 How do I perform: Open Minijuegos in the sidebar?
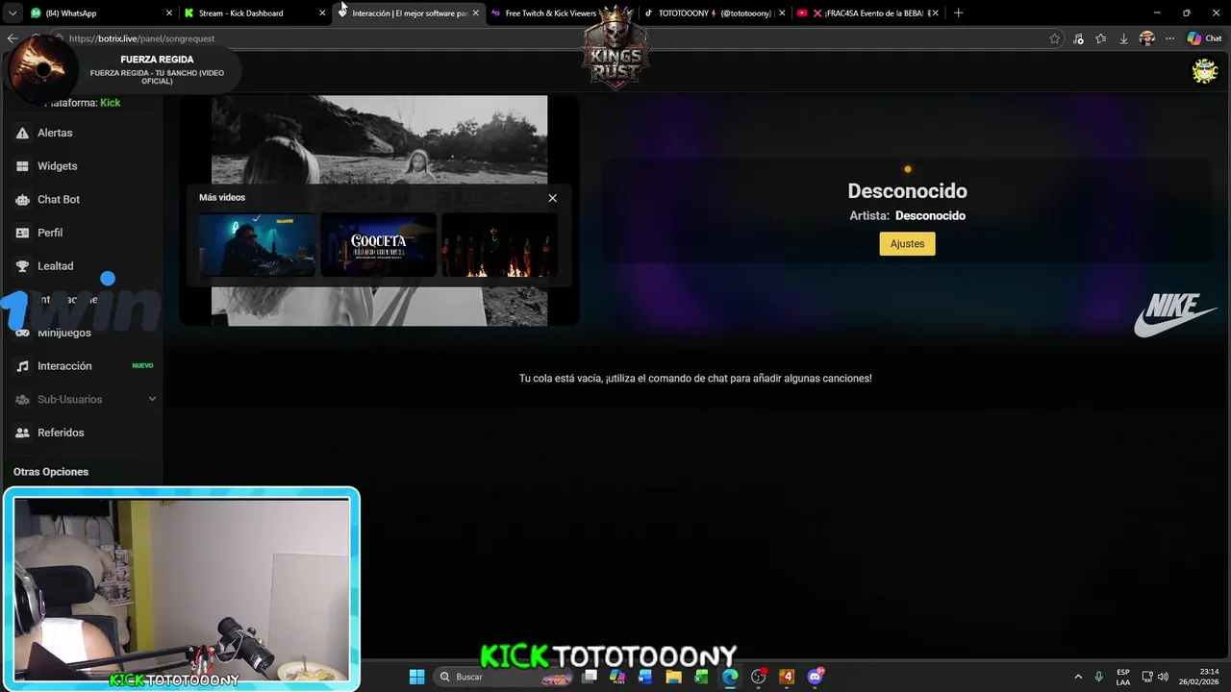pyautogui.click(x=63, y=333)
